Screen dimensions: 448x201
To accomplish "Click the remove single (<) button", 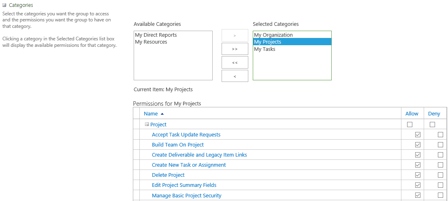I will click(x=235, y=76).
